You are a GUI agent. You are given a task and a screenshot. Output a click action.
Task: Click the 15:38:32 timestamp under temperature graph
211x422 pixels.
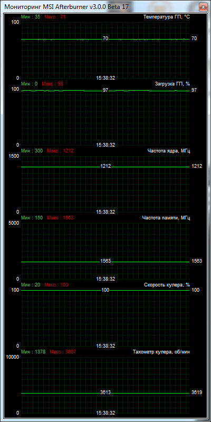click(105, 78)
